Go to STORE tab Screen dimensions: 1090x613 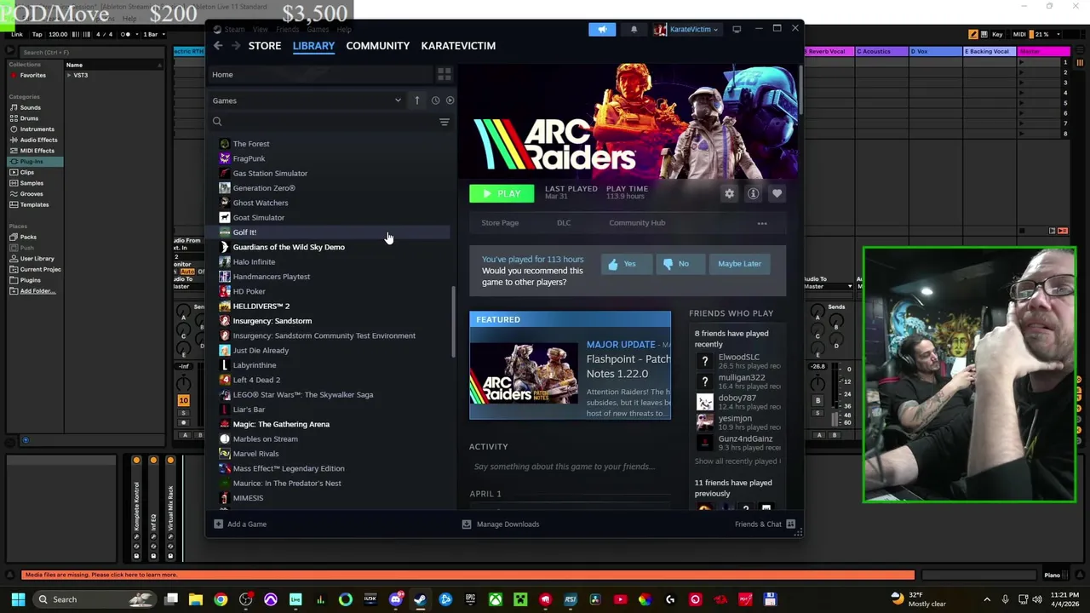tap(265, 46)
